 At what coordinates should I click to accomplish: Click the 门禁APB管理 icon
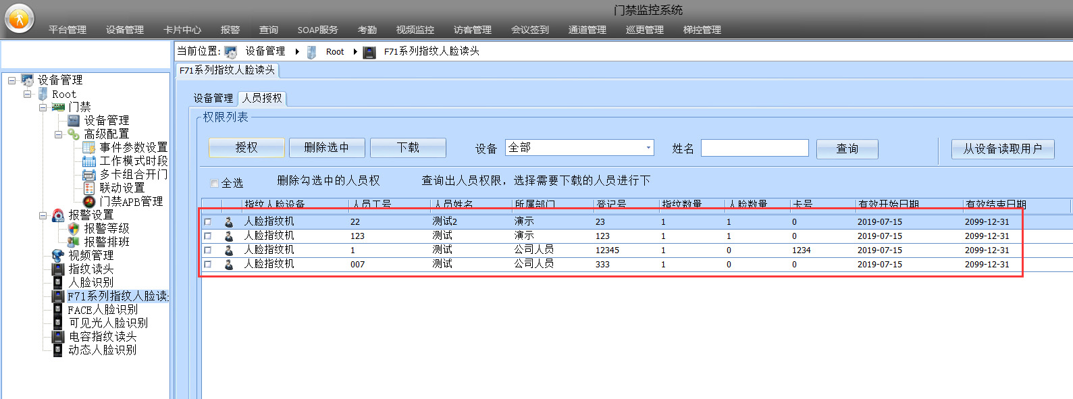88,201
